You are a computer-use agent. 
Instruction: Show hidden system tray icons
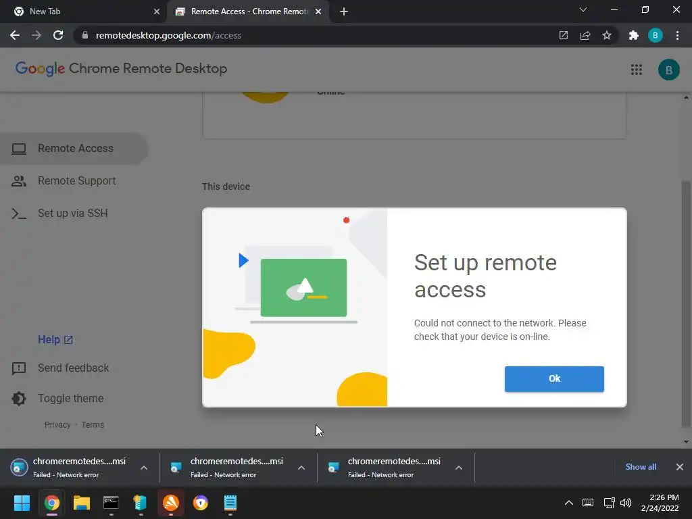pos(568,503)
